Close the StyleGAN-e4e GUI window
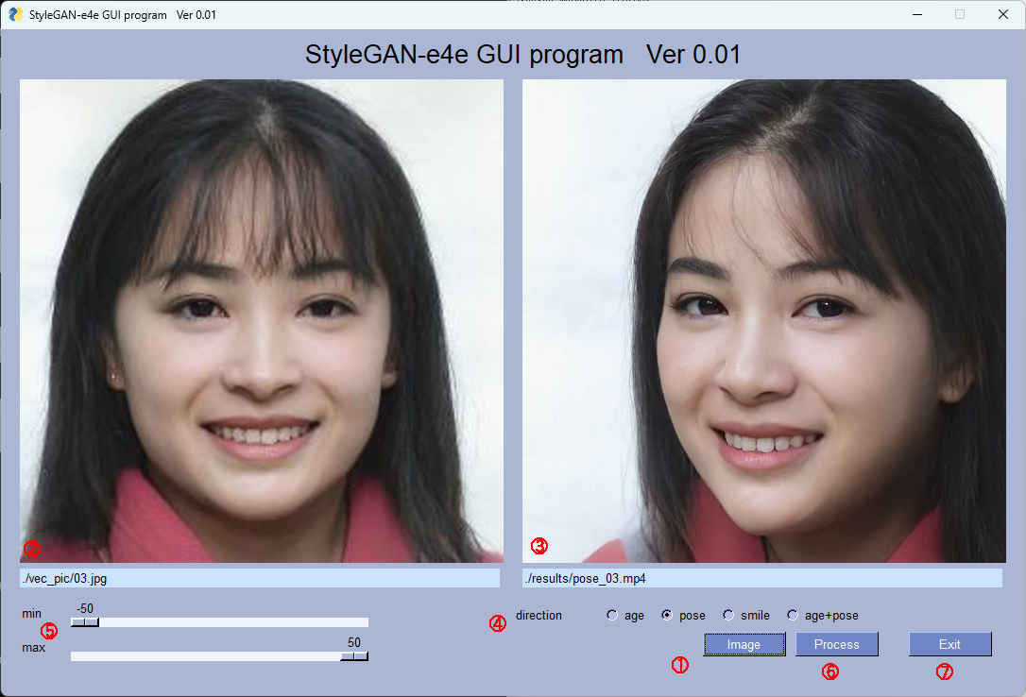 (1002, 14)
